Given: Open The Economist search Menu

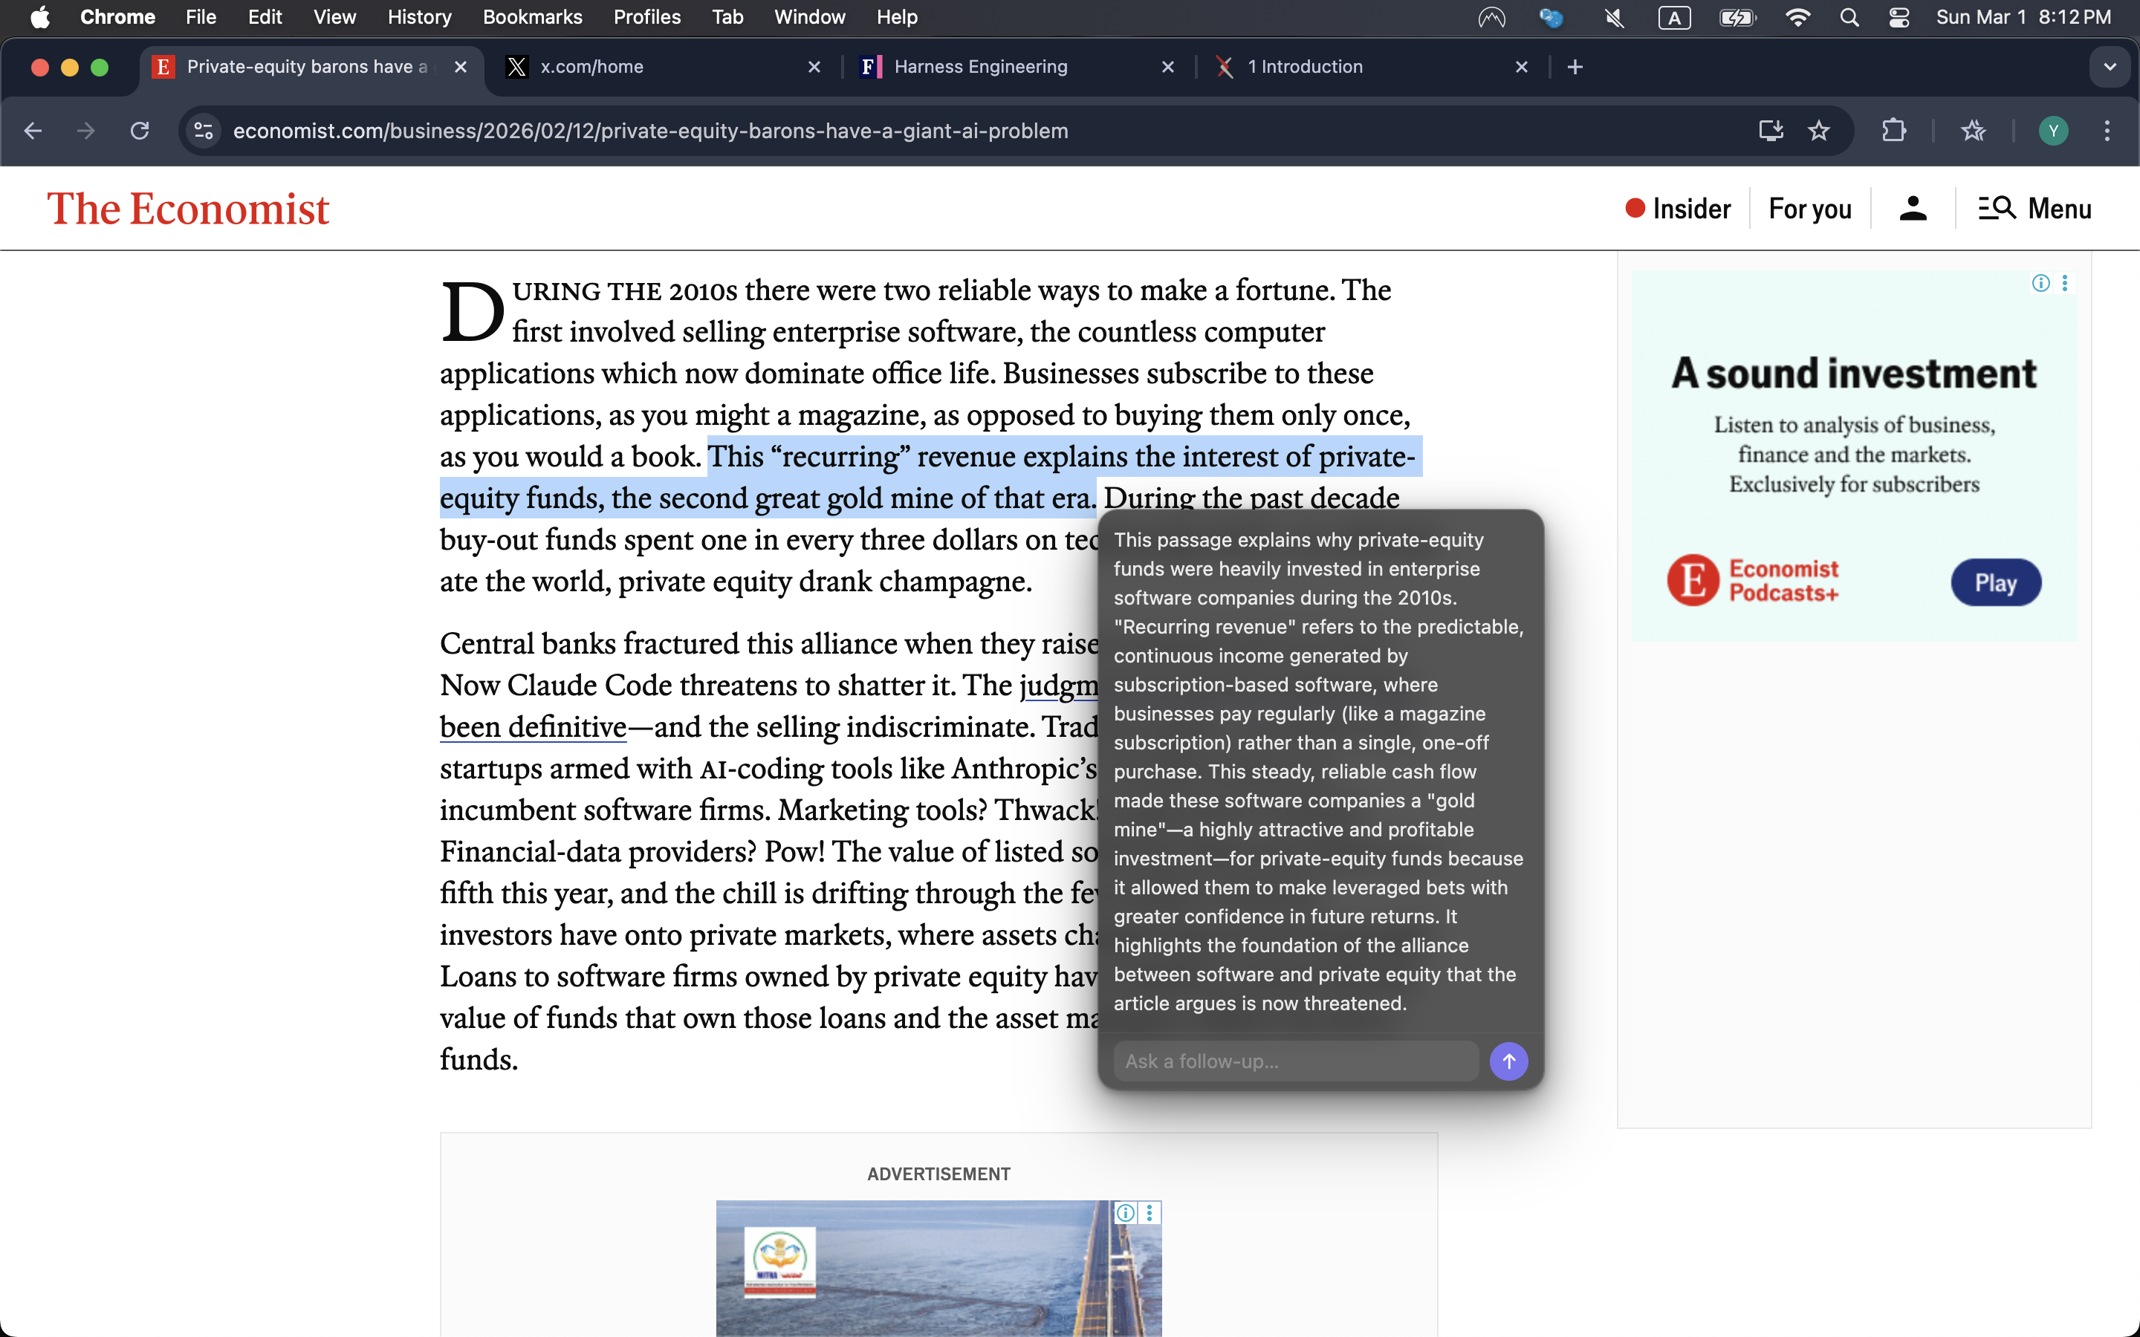Looking at the screenshot, I should tap(2034, 208).
